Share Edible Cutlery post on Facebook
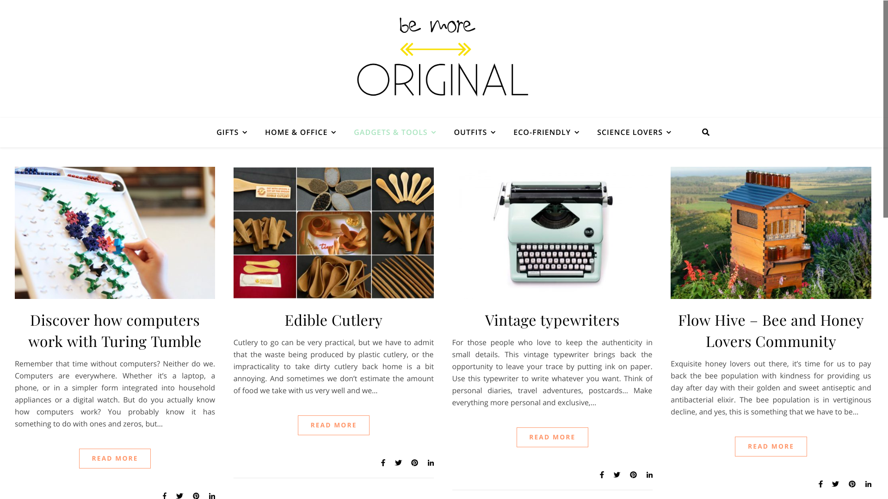This screenshot has height=499, width=888. [383, 462]
